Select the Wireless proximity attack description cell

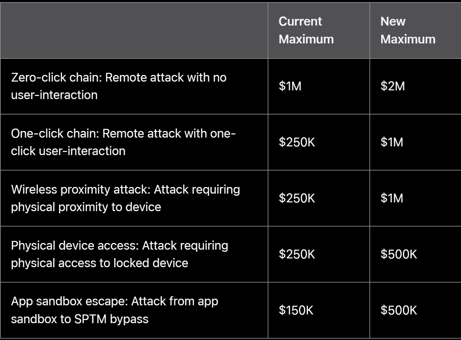tap(125, 198)
